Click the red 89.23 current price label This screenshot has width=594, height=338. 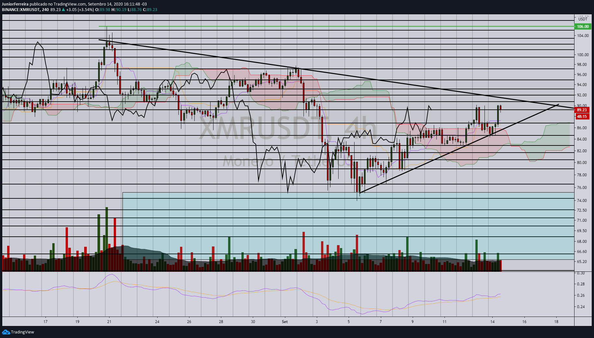(x=582, y=110)
